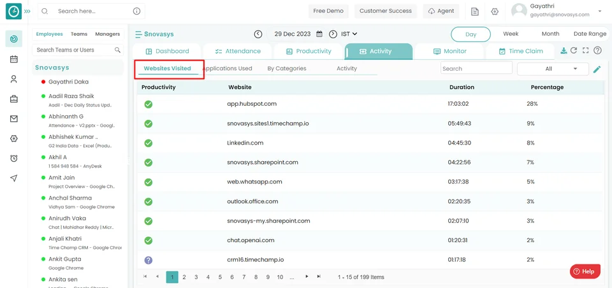This screenshot has width=612, height=288.
Task: Open the IST timezone dropdown
Action: (x=349, y=34)
